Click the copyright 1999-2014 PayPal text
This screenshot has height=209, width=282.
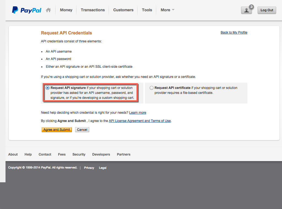(43, 167)
